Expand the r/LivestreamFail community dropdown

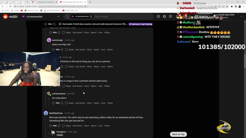click(x=58, y=16)
